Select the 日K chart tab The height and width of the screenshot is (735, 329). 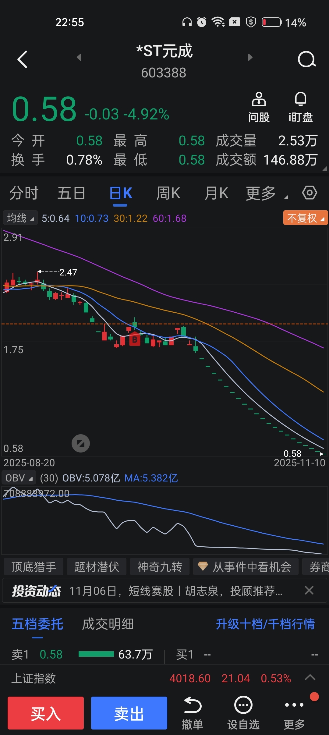[121, 193]
